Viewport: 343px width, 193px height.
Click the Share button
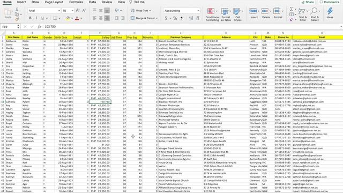click(x=308, y=2)
